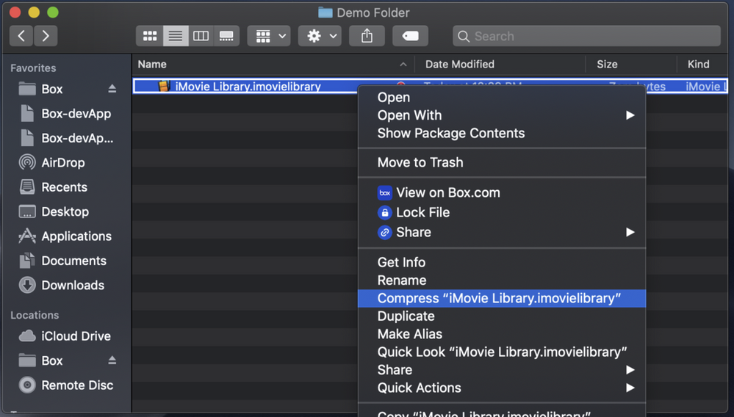The width and height of the screenshot is (734, 417).
Task: Open Box under Locations
Action: click(41, 360)
